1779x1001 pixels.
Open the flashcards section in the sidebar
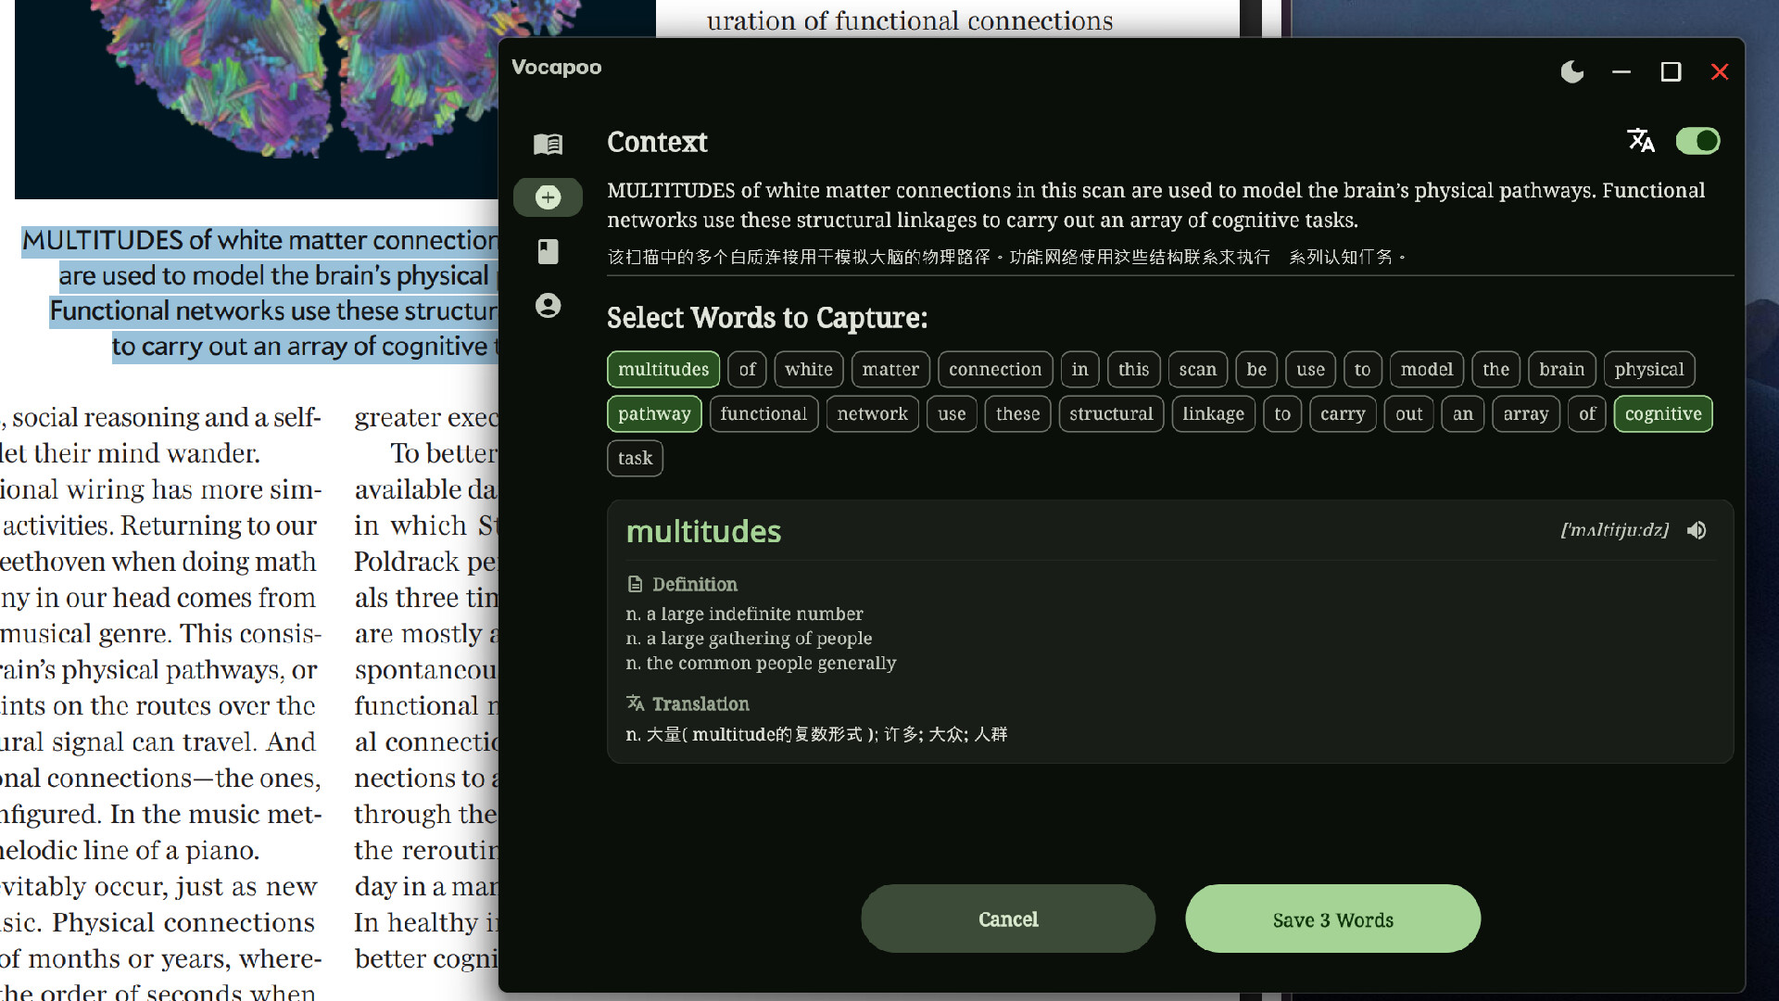click(x=548, y=251)
